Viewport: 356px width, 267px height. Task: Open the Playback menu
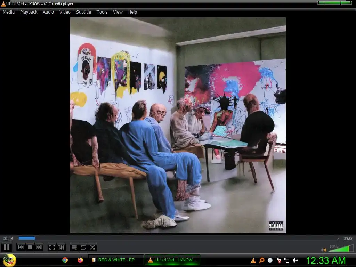pos(29,12)
